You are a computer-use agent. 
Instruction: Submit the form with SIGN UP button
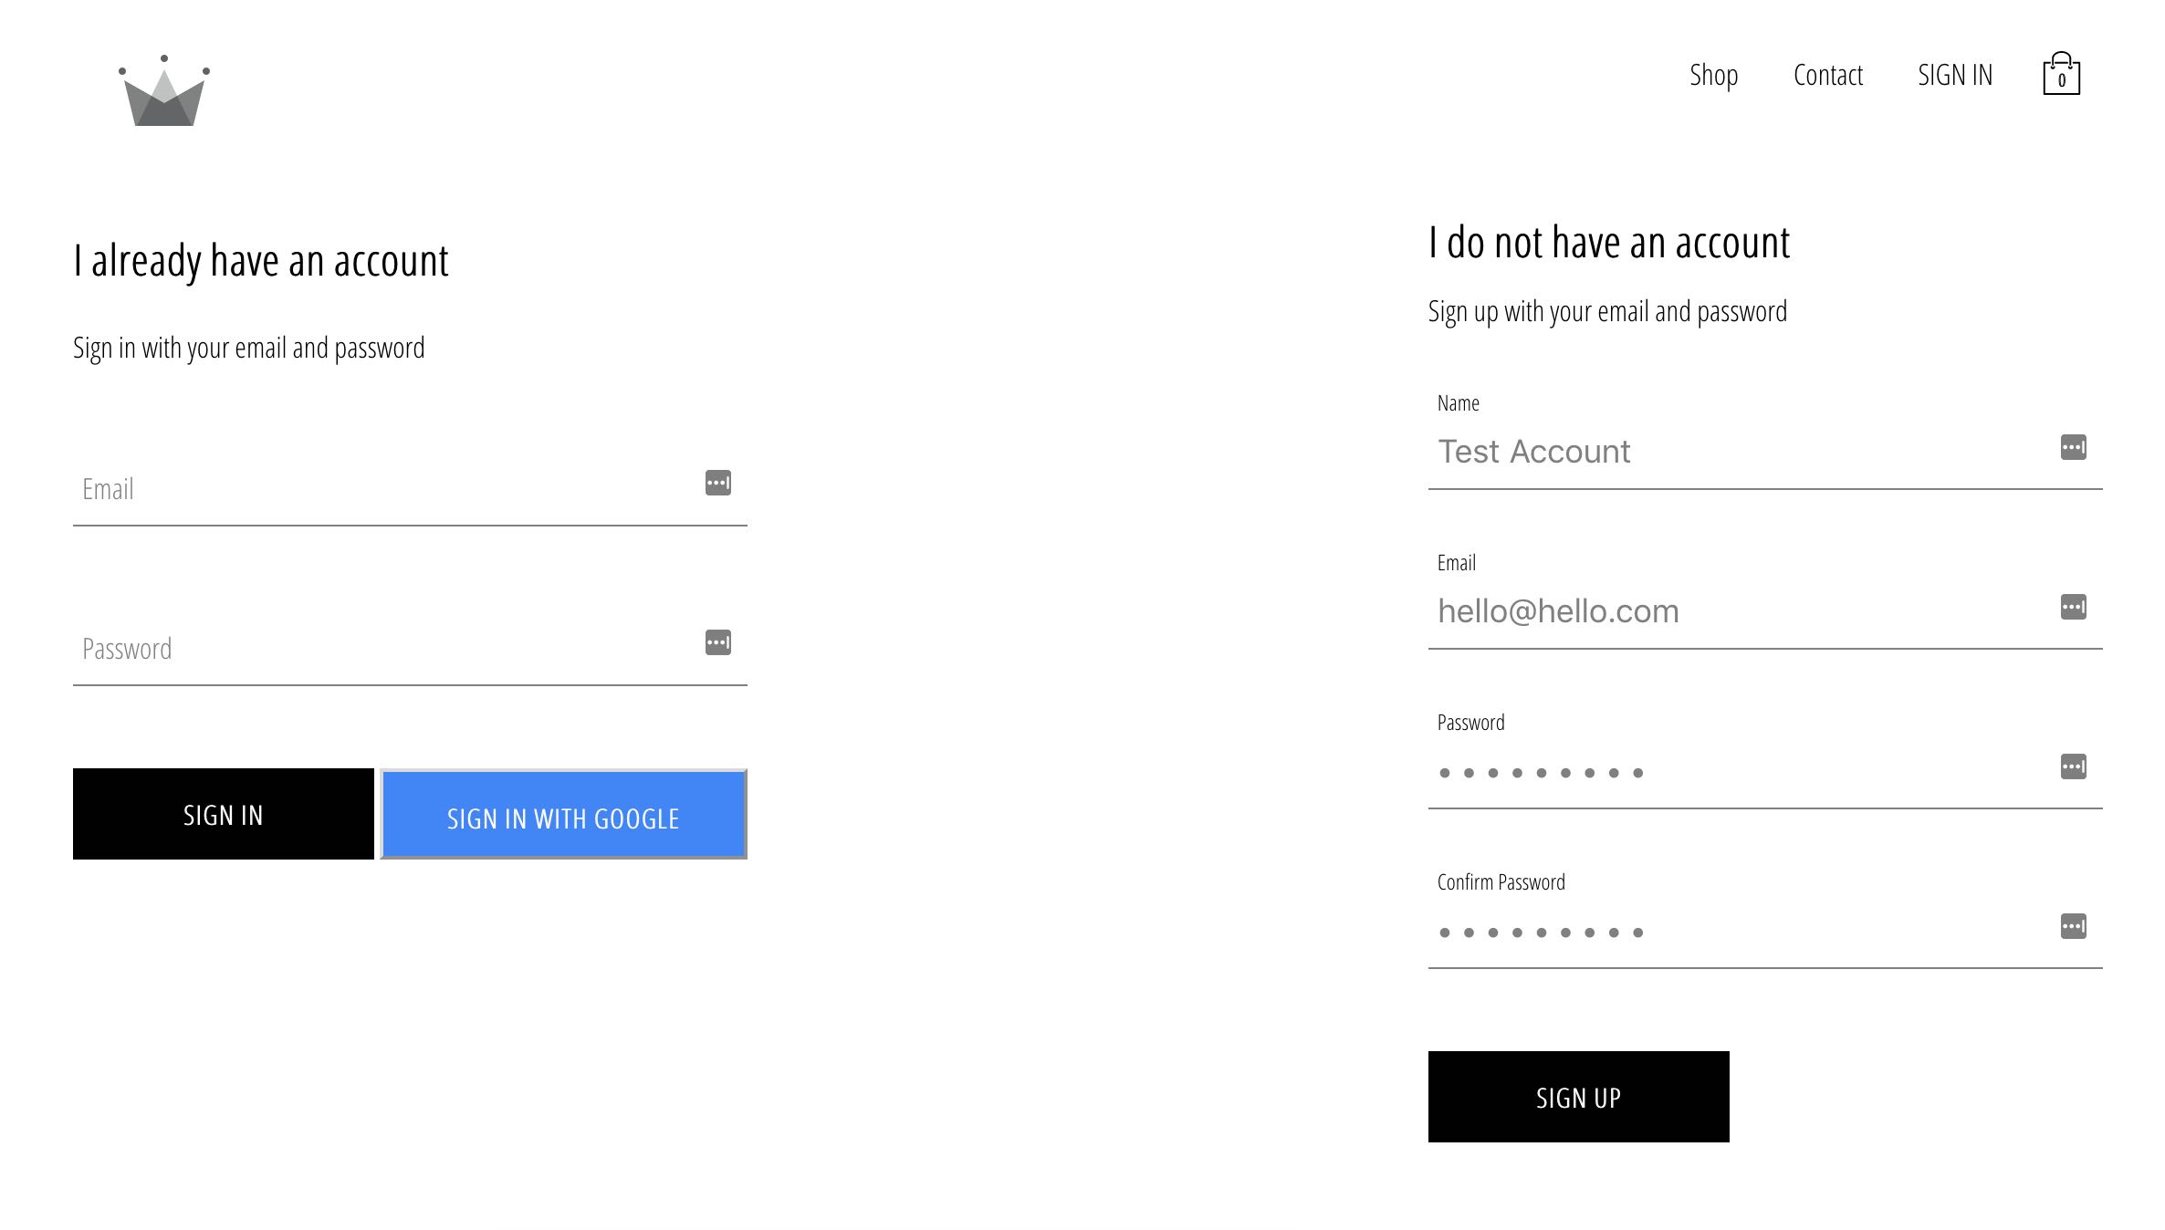(x=1578, y=1097)
